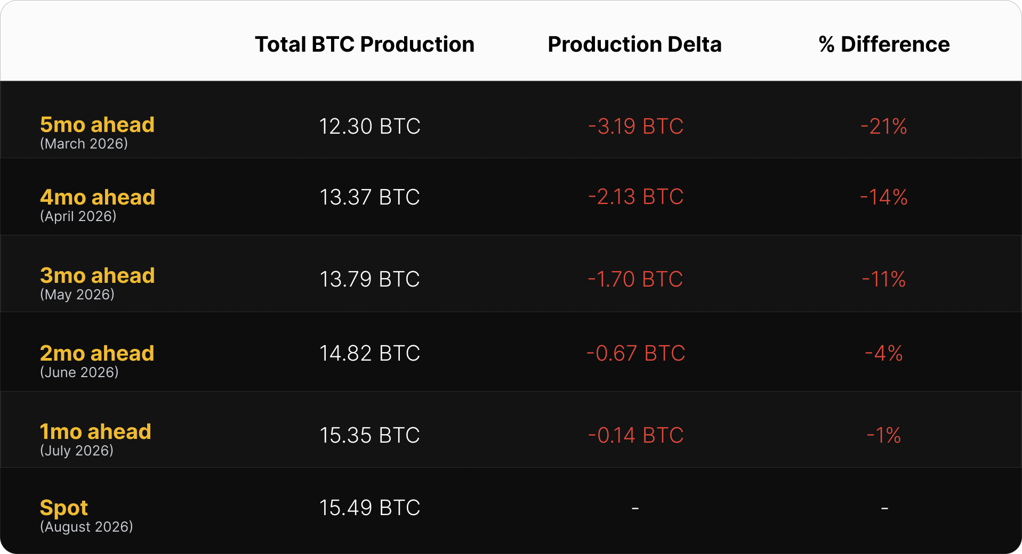Viewport: 1022px width, 554px height.
Task: Click the 15.49 BTC spot production value
Action: click(369, 508)
